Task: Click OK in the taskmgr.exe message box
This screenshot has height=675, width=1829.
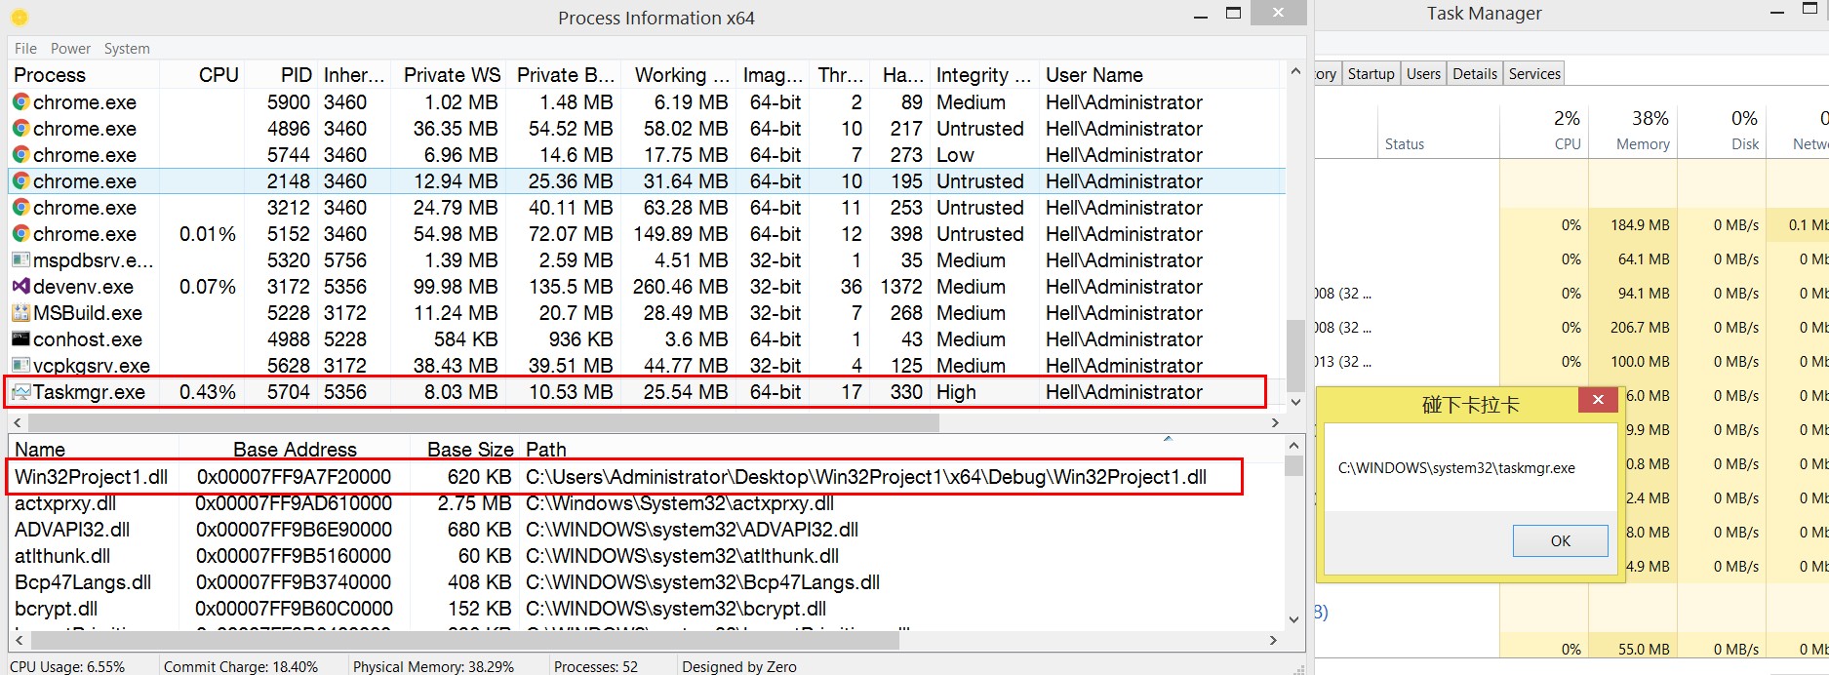Action: 1560,540
